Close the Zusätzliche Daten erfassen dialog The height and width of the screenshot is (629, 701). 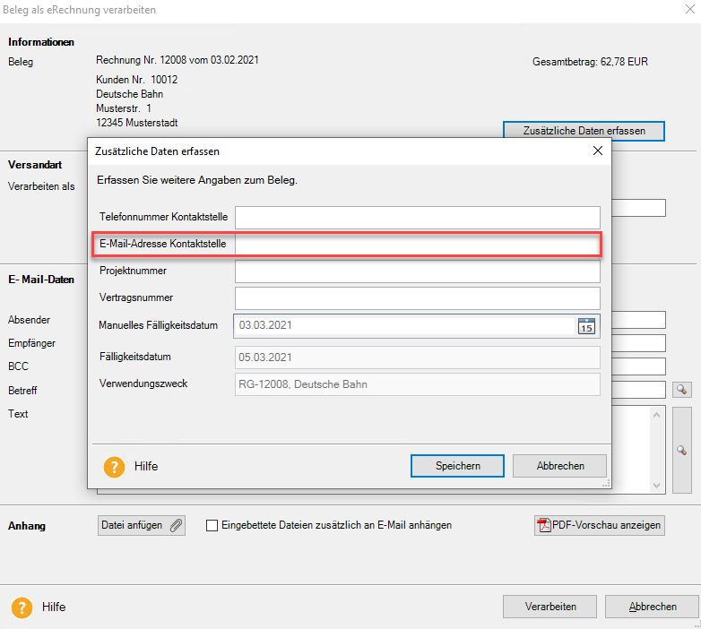pyautogui.click(x=598, y=151)
